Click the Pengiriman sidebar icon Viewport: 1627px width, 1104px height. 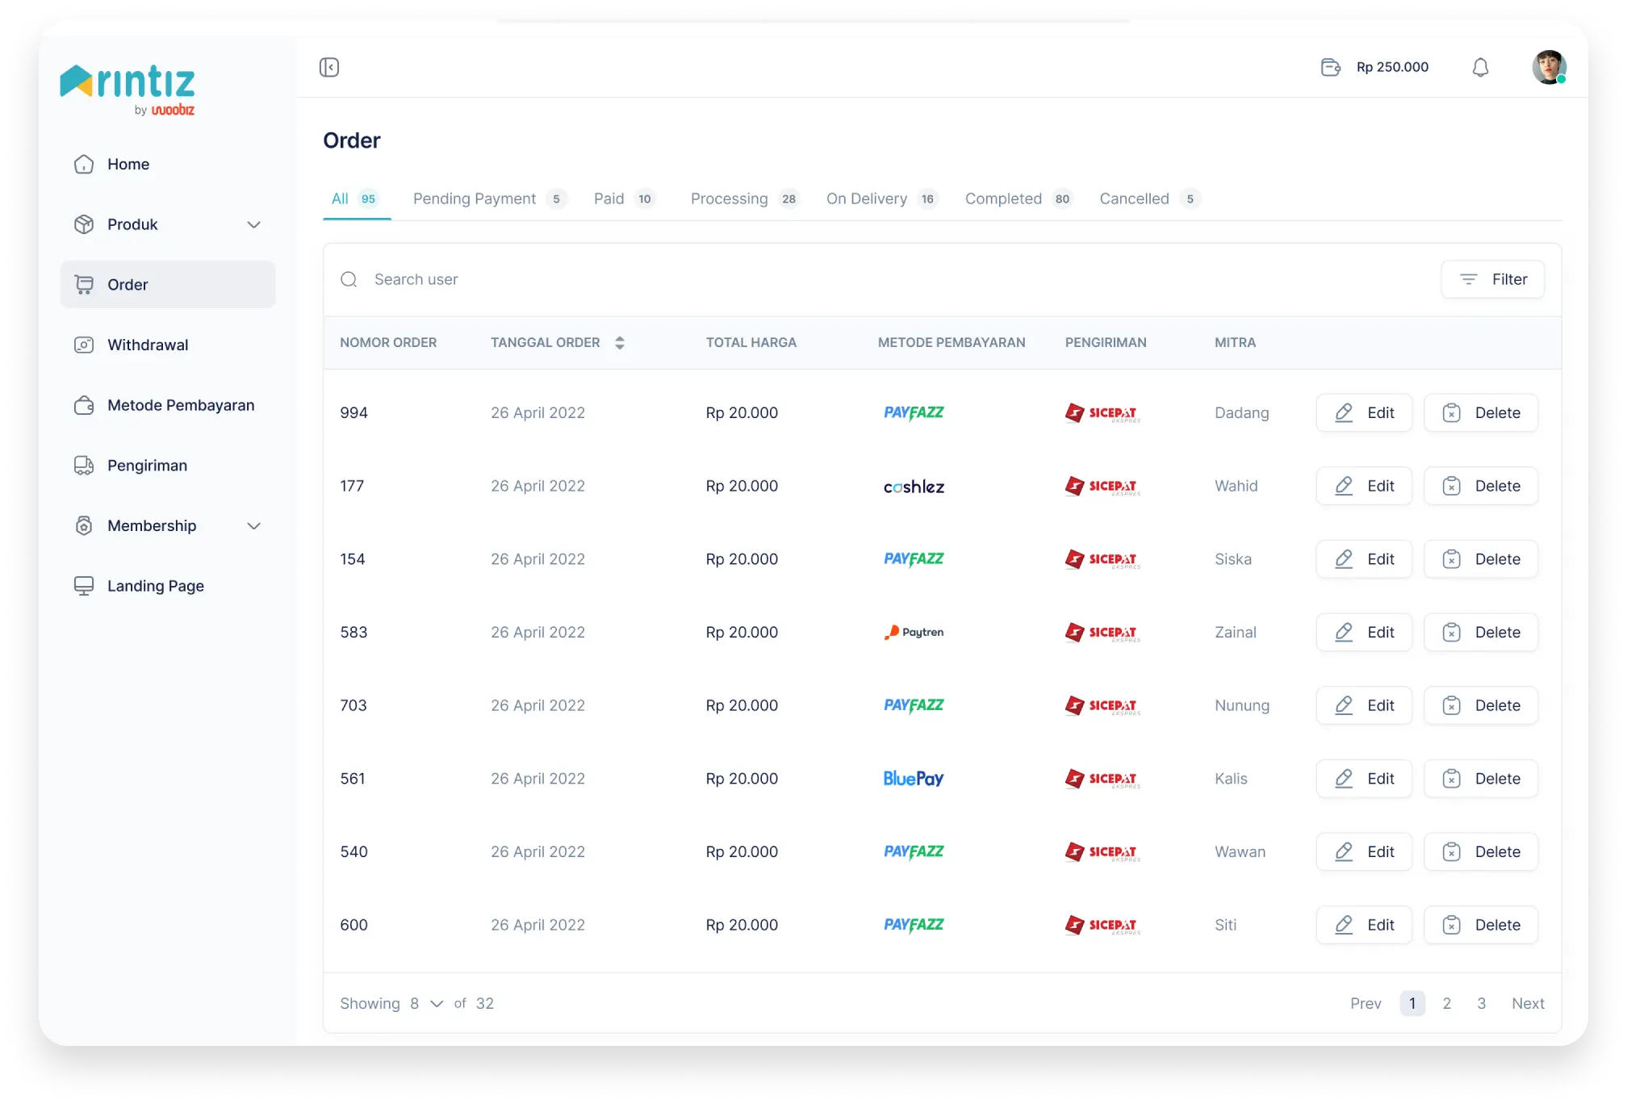[82, 465]
